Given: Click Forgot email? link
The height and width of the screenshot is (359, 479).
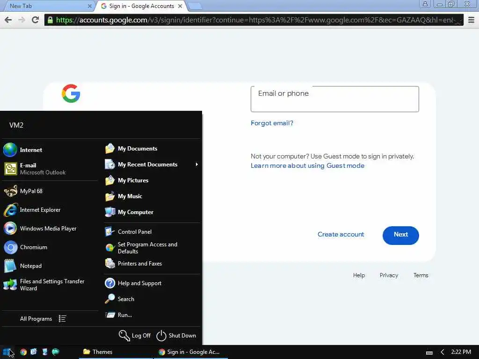Looking at the screenshot, I should (272, 123).
